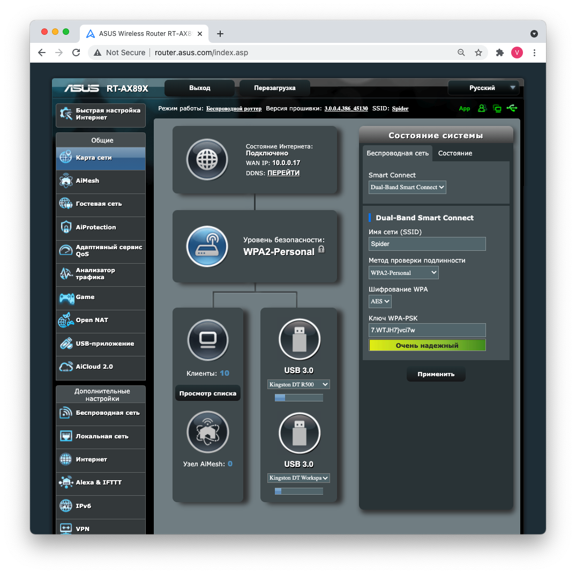Click the WPA2 security lock icon
This screenshot has height=574, width=576.
[321, 250]
